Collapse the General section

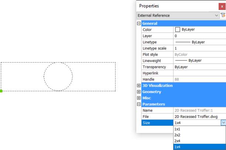[x=139, y=23]
